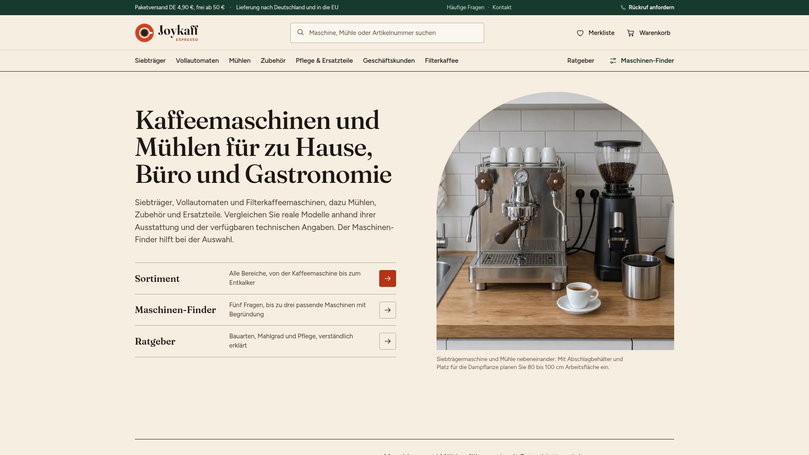
Task: Open the Kontakt link
Action: coord(502,8)
